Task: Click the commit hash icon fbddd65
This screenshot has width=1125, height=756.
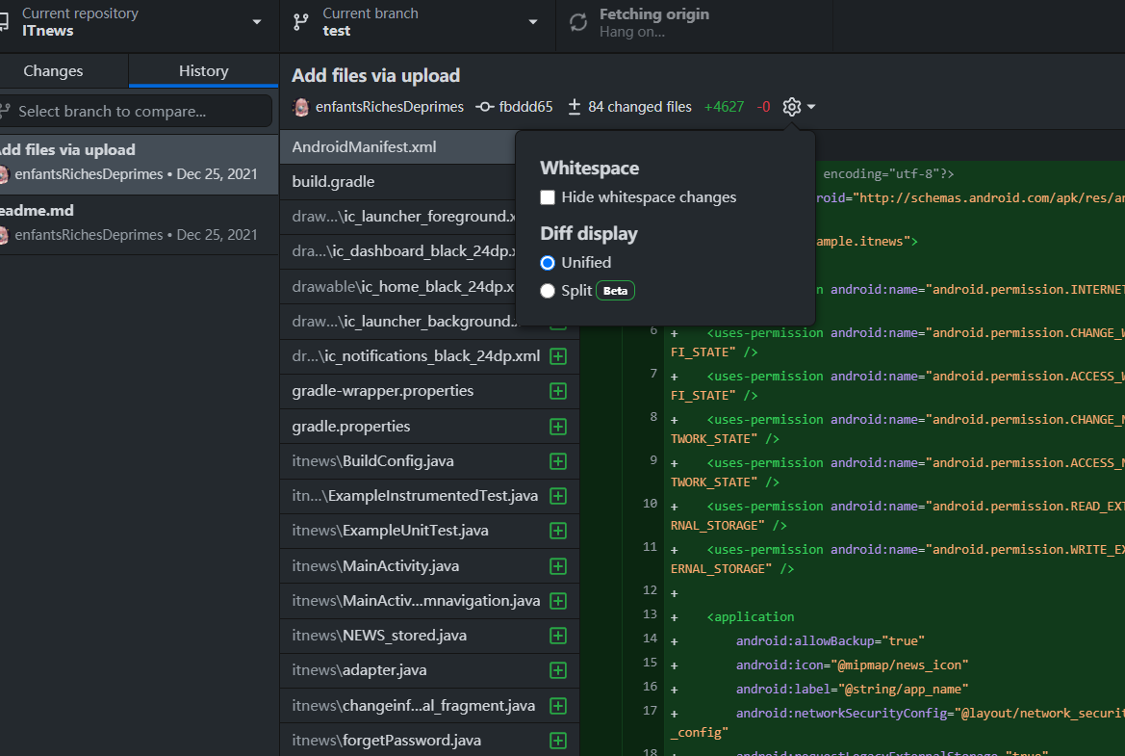Action: (483, 107)
